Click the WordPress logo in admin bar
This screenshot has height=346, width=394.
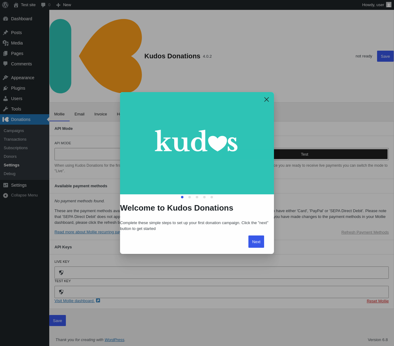5,5
